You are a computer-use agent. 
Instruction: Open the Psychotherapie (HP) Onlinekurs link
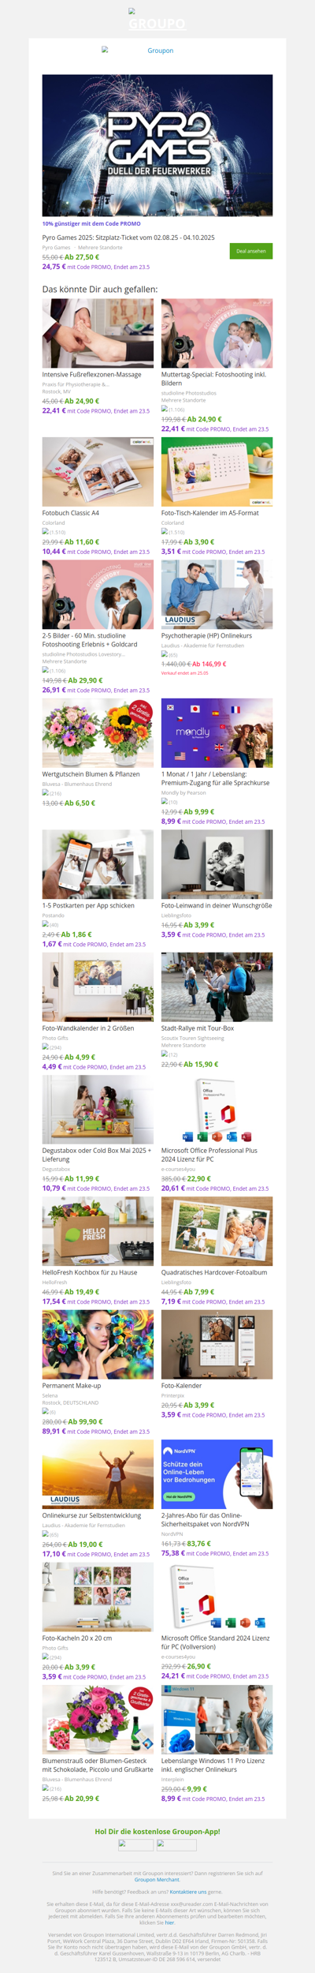click(x=206, y=635)
